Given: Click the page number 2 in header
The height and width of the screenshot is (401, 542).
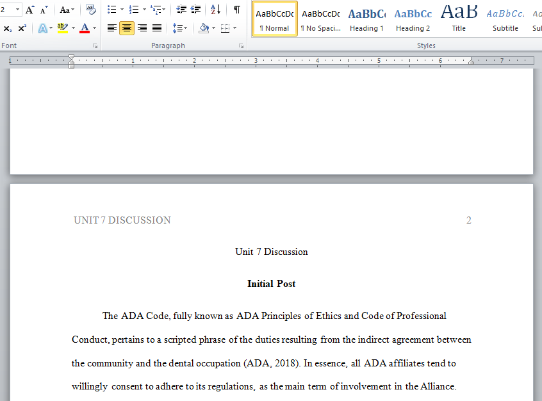Looking at the screenshot, I should pyautogui.click(x=469, y=220).
